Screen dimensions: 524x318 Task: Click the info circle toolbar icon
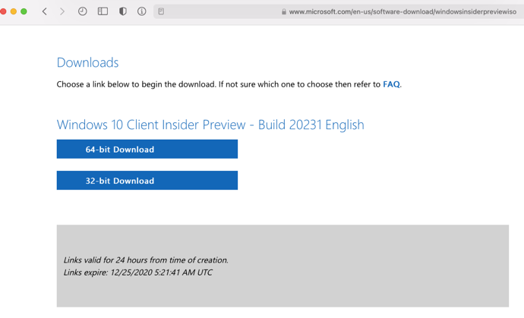click(142, 11)
